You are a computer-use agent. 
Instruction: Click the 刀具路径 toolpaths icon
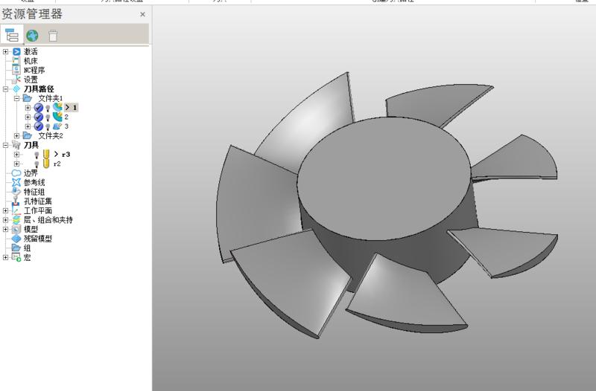[16, 88]
